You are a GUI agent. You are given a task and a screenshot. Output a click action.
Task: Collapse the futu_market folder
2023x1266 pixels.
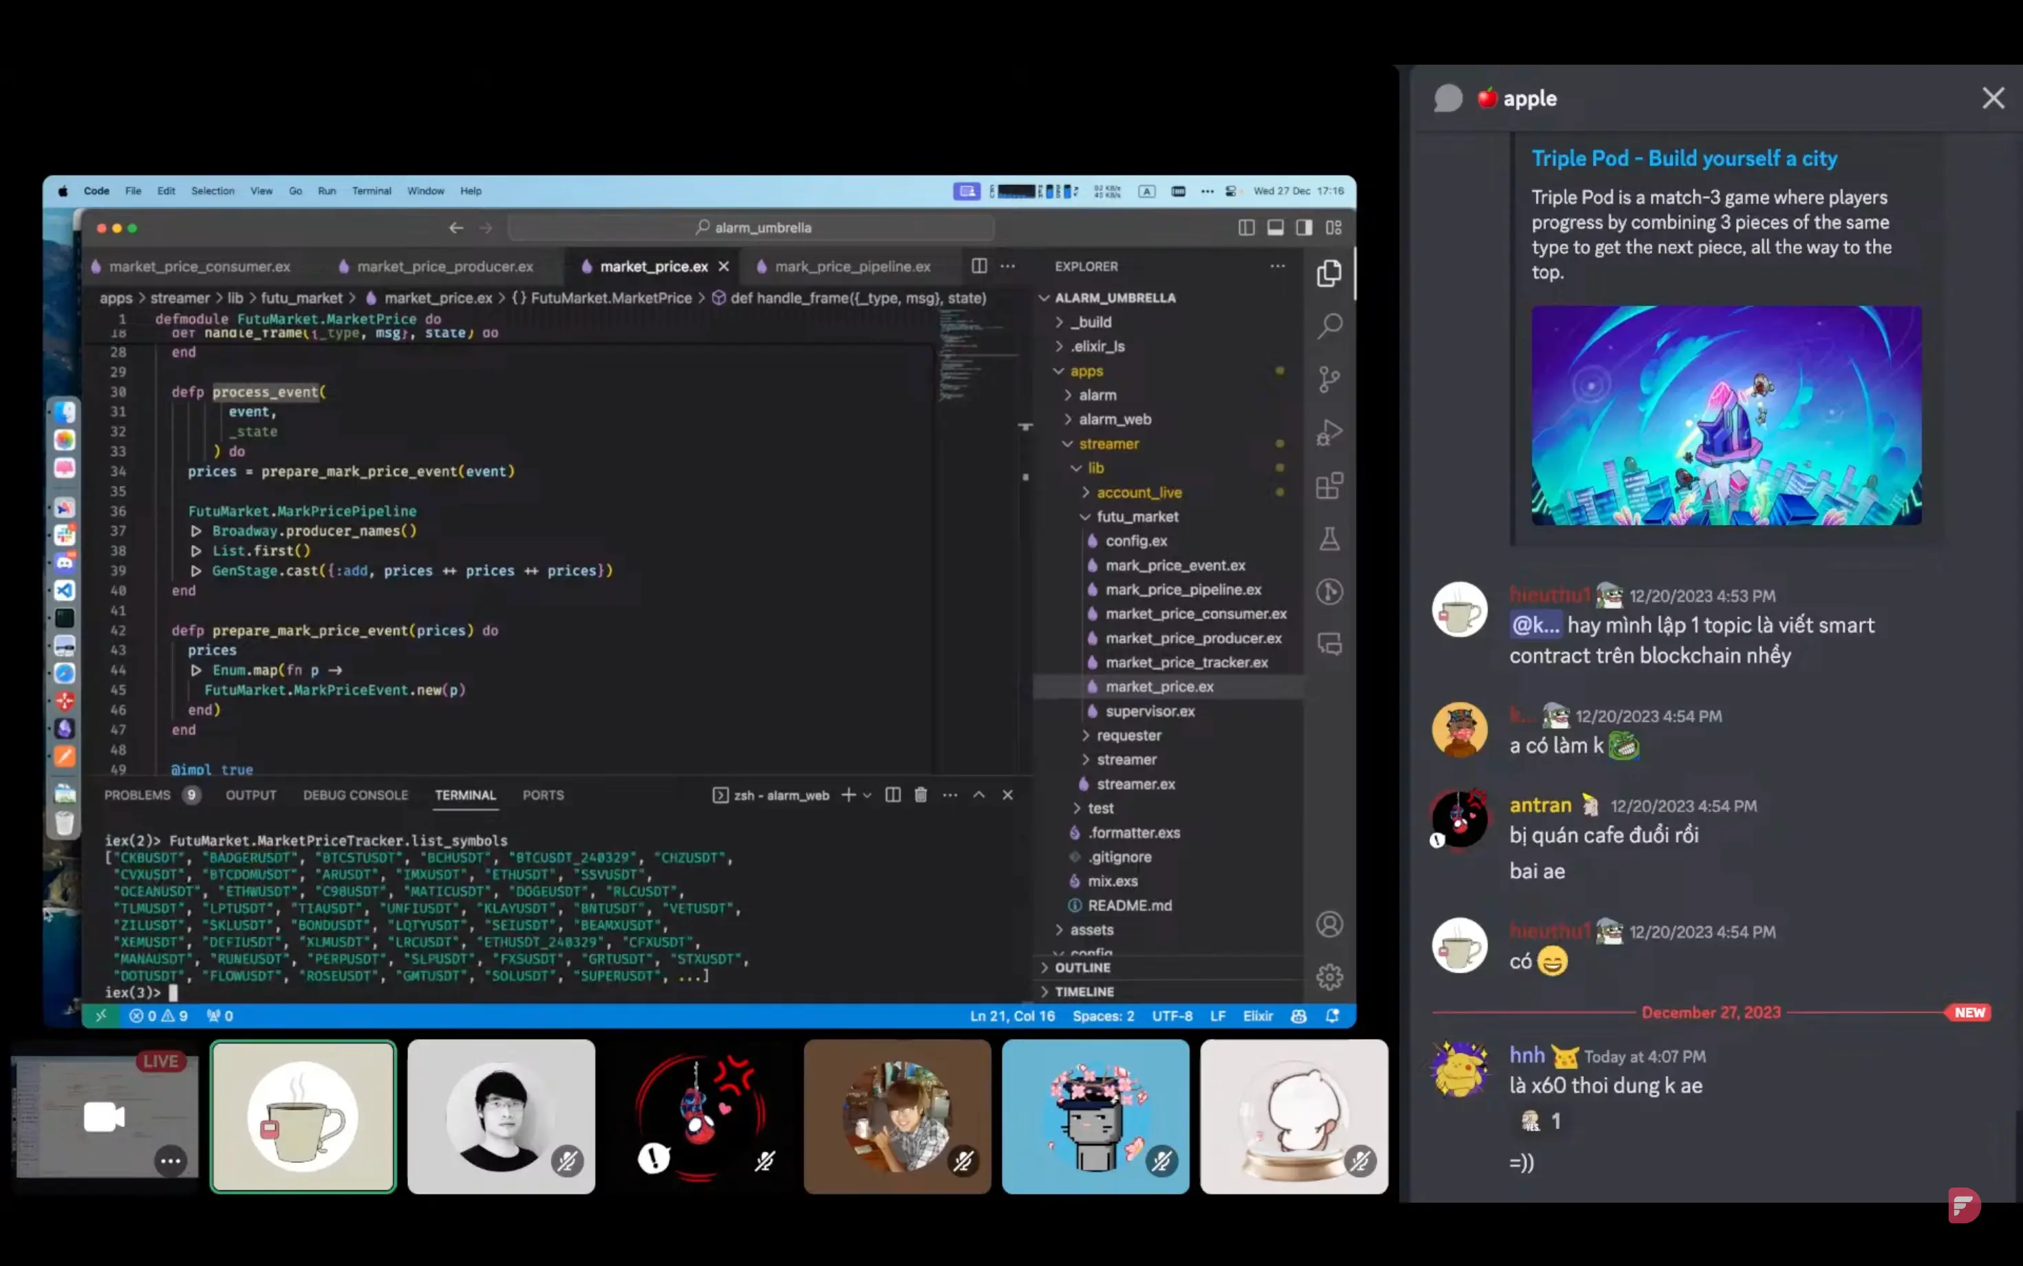click(1137, 517)
